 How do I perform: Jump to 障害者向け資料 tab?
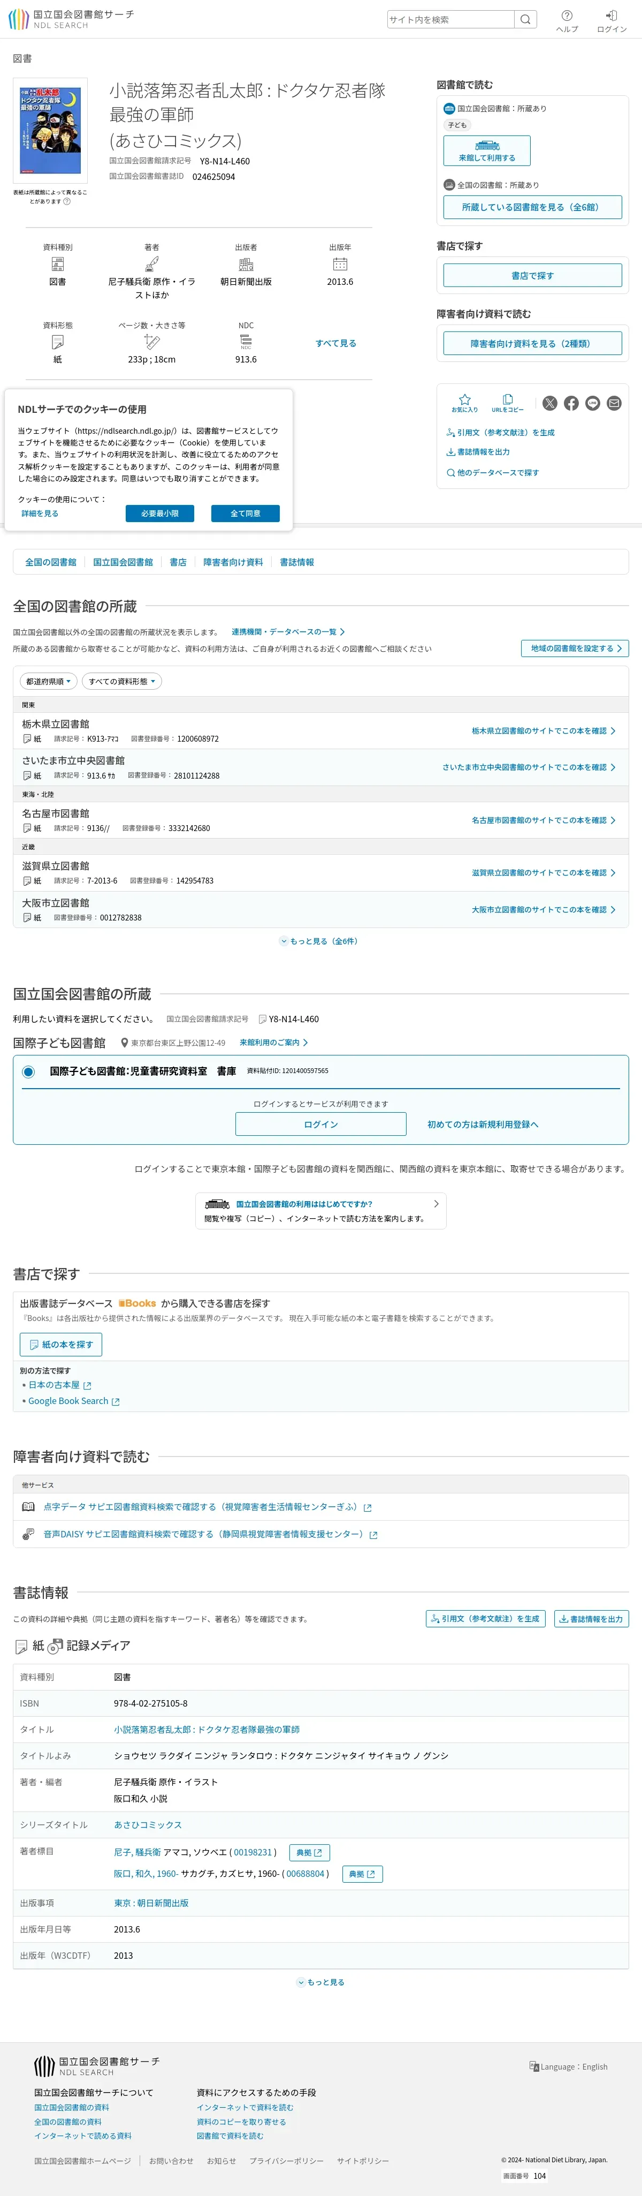[233, 562]
